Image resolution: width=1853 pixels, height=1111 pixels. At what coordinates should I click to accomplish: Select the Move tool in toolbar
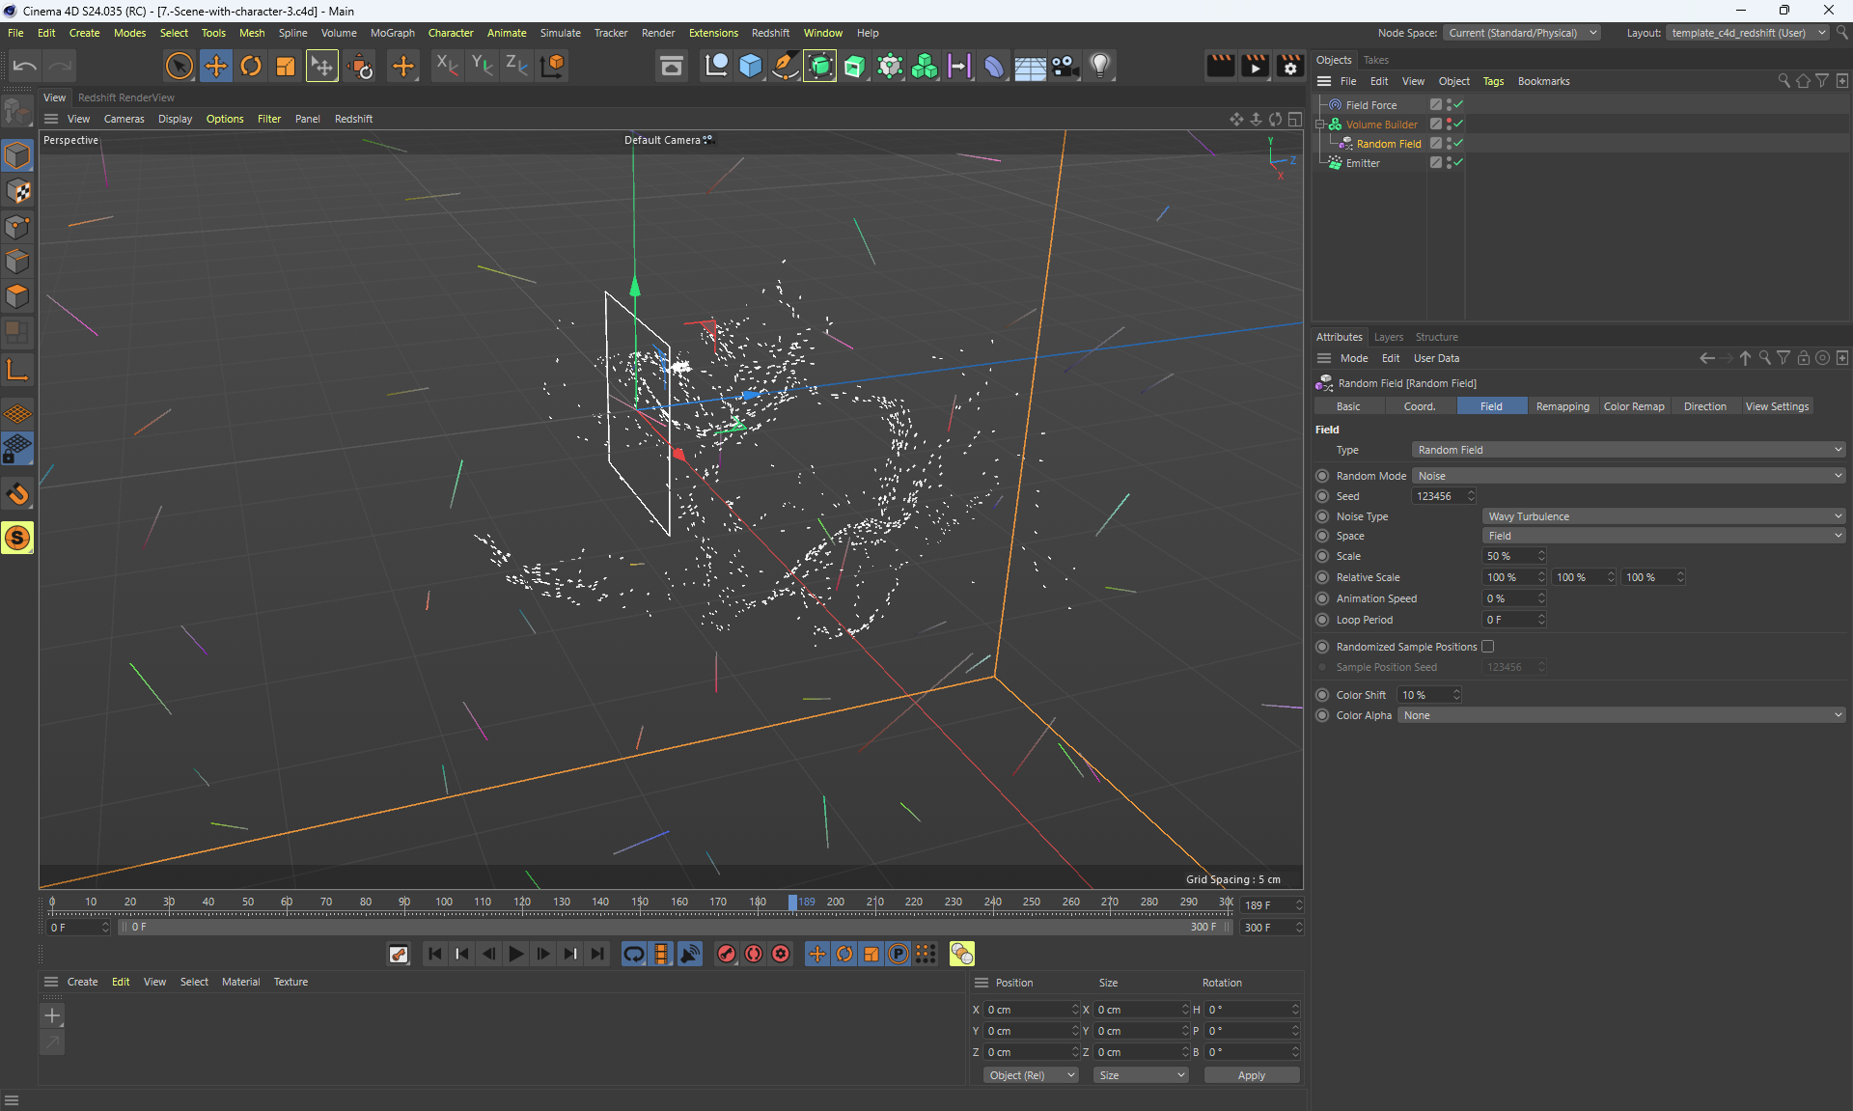(x=215, y=66)
